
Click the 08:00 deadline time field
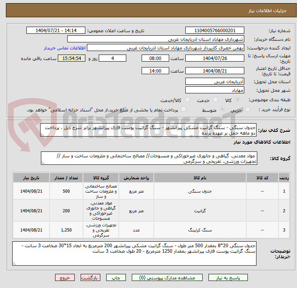(x=155, y=58)
